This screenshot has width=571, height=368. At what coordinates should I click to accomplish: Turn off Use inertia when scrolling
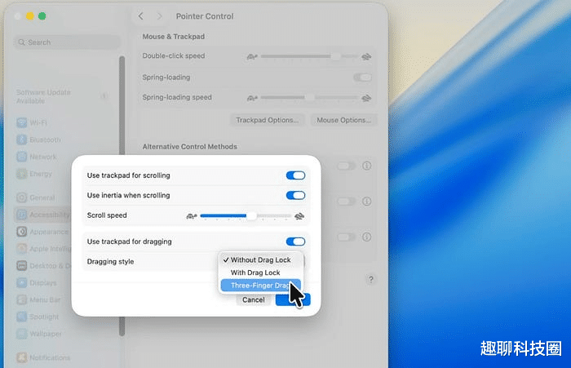coord(295,195)
